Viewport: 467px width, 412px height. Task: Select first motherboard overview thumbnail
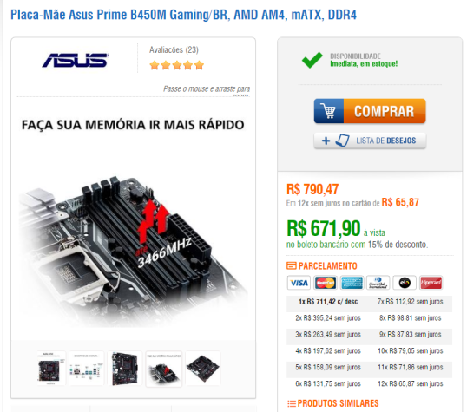(51, 369)
